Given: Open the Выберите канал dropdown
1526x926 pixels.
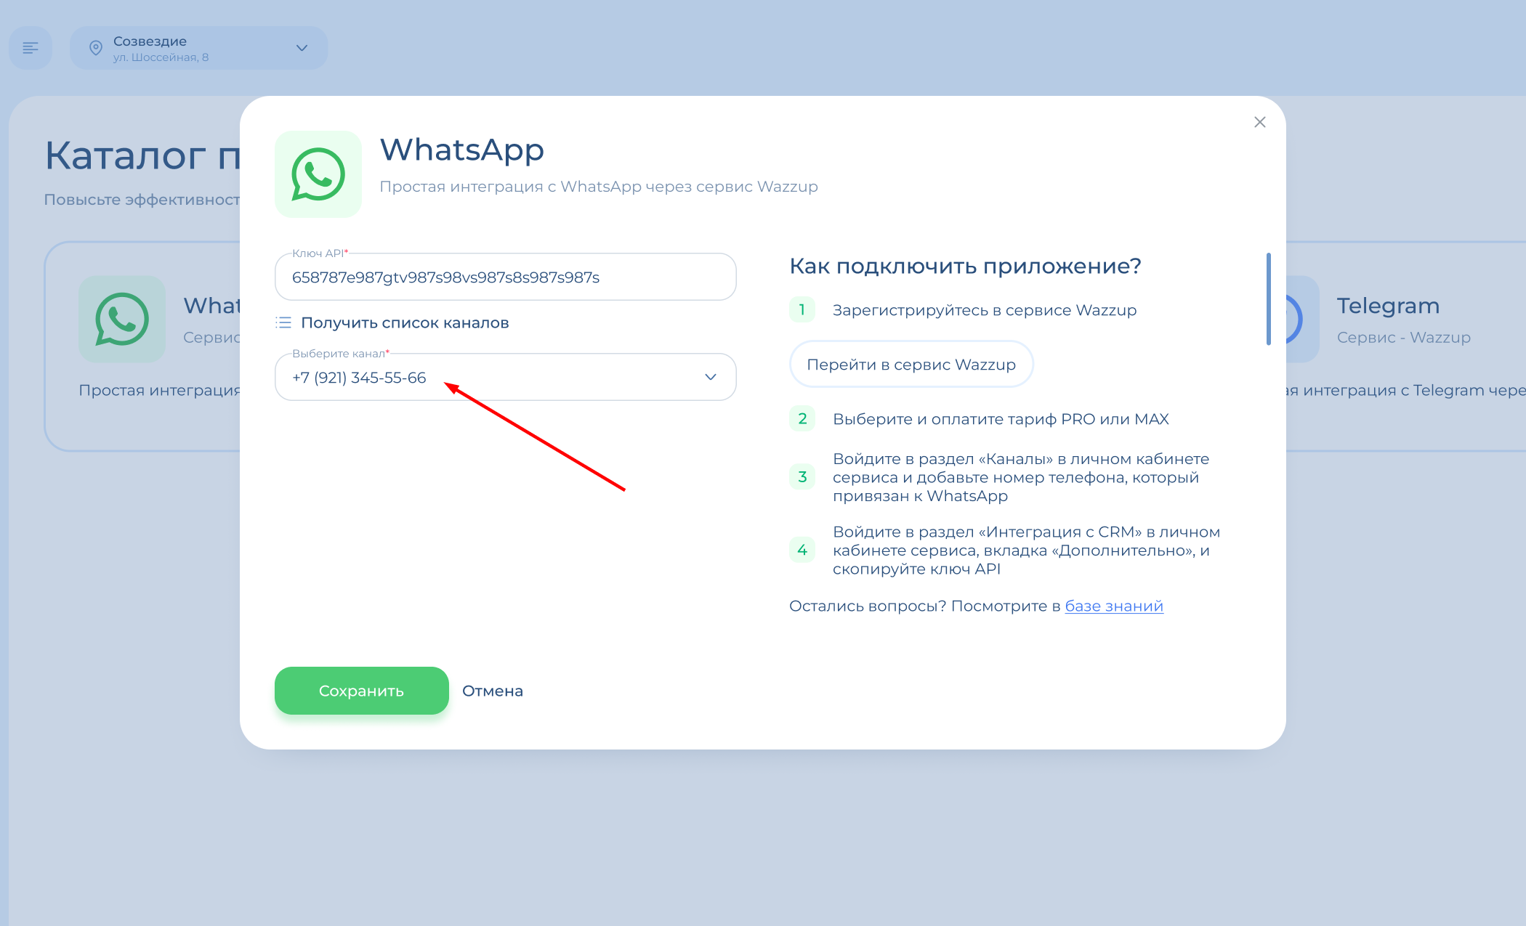Looking at the screenshot, I should tap(506, 377).
